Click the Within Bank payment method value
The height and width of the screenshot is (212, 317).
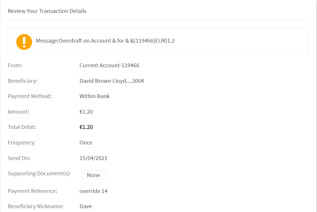pos(95,96)
